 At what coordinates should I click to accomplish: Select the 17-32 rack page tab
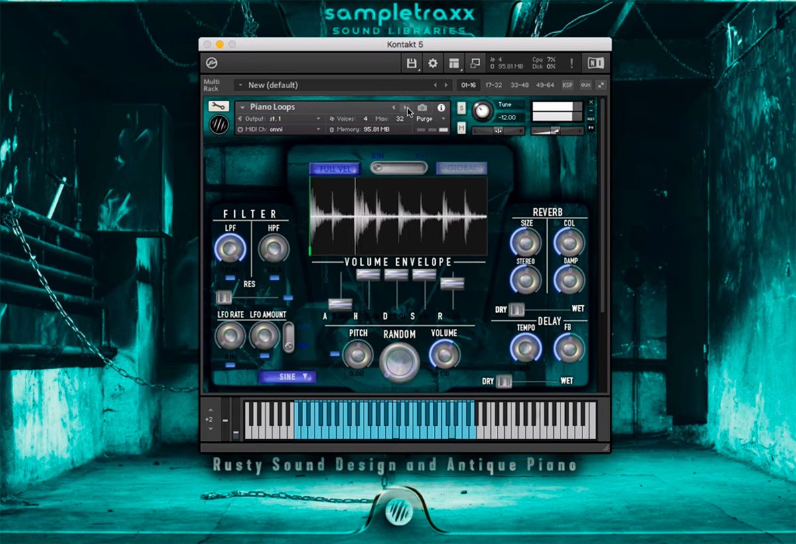[494, 85]
